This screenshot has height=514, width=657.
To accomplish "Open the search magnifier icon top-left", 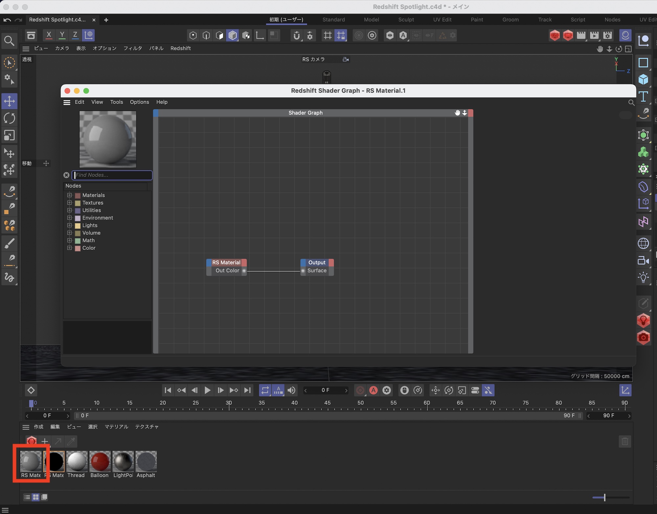I will [9, 41].
